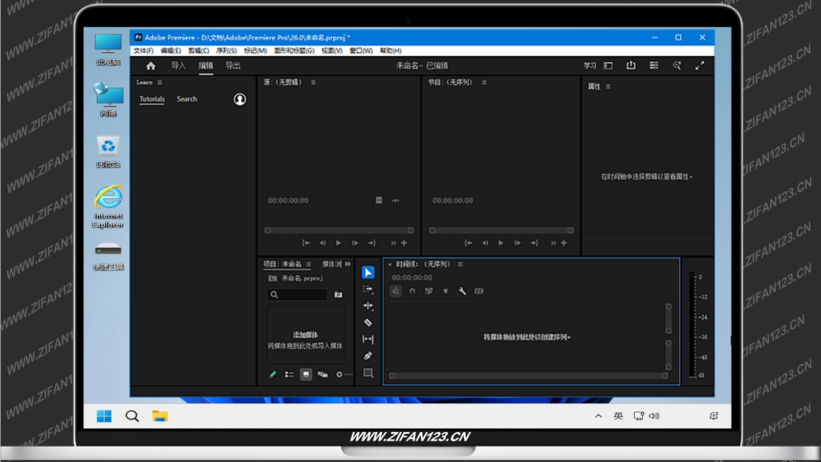The image size is (821, 462).
Task: Close the Timeline panel tab
Action: click(x=390, y=264)
